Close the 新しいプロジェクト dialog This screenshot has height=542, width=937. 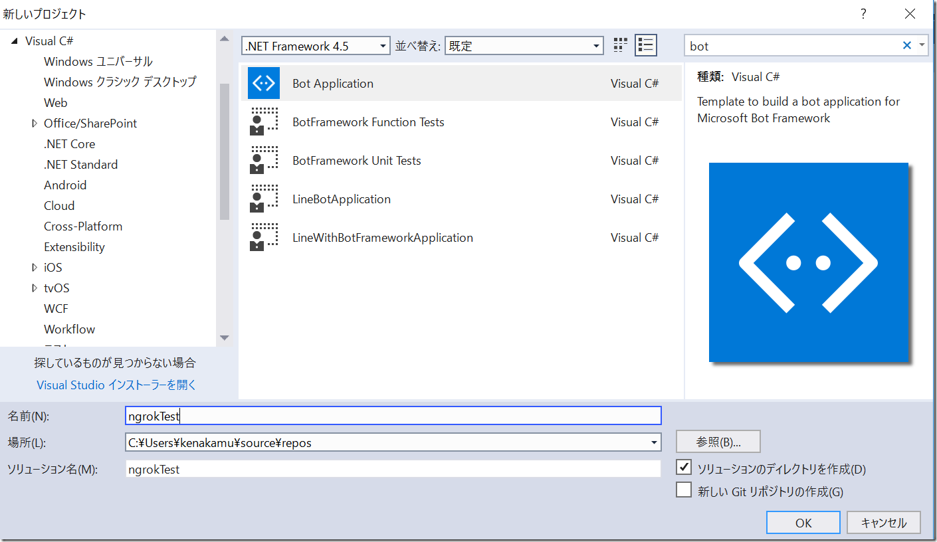(x=910, y=13)
